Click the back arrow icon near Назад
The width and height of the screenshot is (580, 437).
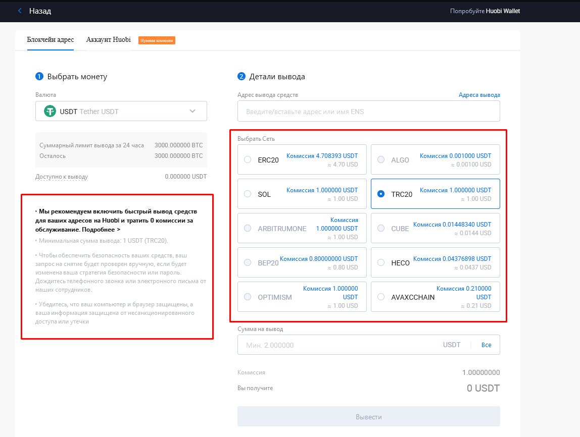click(20, 11)
